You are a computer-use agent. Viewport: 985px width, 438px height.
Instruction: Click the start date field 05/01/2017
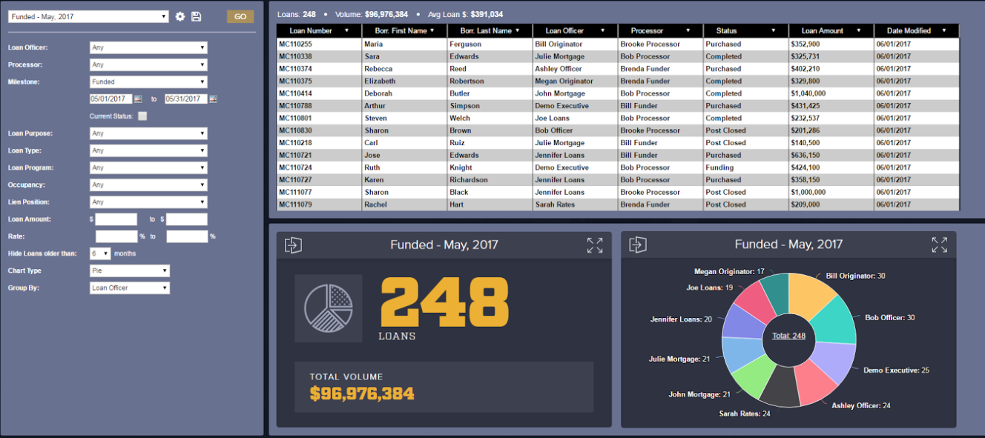pos(111,99)
